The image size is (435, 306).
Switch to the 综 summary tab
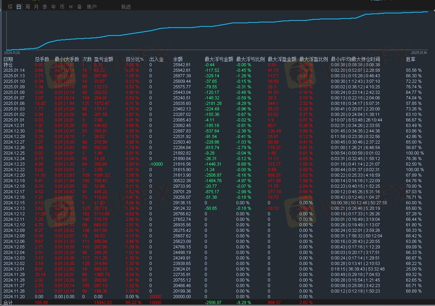tap(10, 7)
